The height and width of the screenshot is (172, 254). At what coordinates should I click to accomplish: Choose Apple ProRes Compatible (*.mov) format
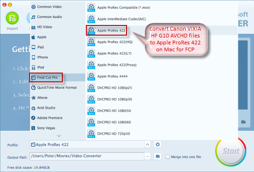pos(162,7)
